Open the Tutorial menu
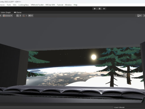The height and width of the screenshot is (109, 145). coord(60,5)
